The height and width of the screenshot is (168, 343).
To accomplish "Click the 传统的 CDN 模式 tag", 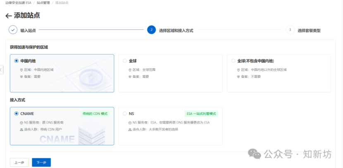I will [x=95, y=114].
